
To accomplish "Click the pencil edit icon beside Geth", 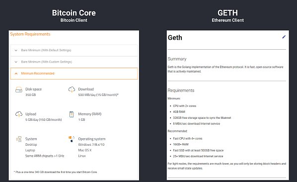I will click(284, 37).
